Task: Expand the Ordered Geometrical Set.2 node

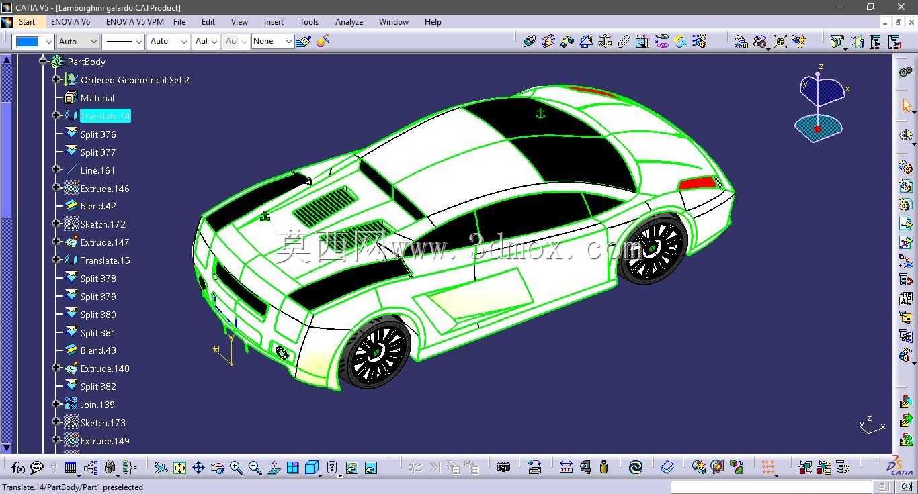Action: tap(56, 79)
